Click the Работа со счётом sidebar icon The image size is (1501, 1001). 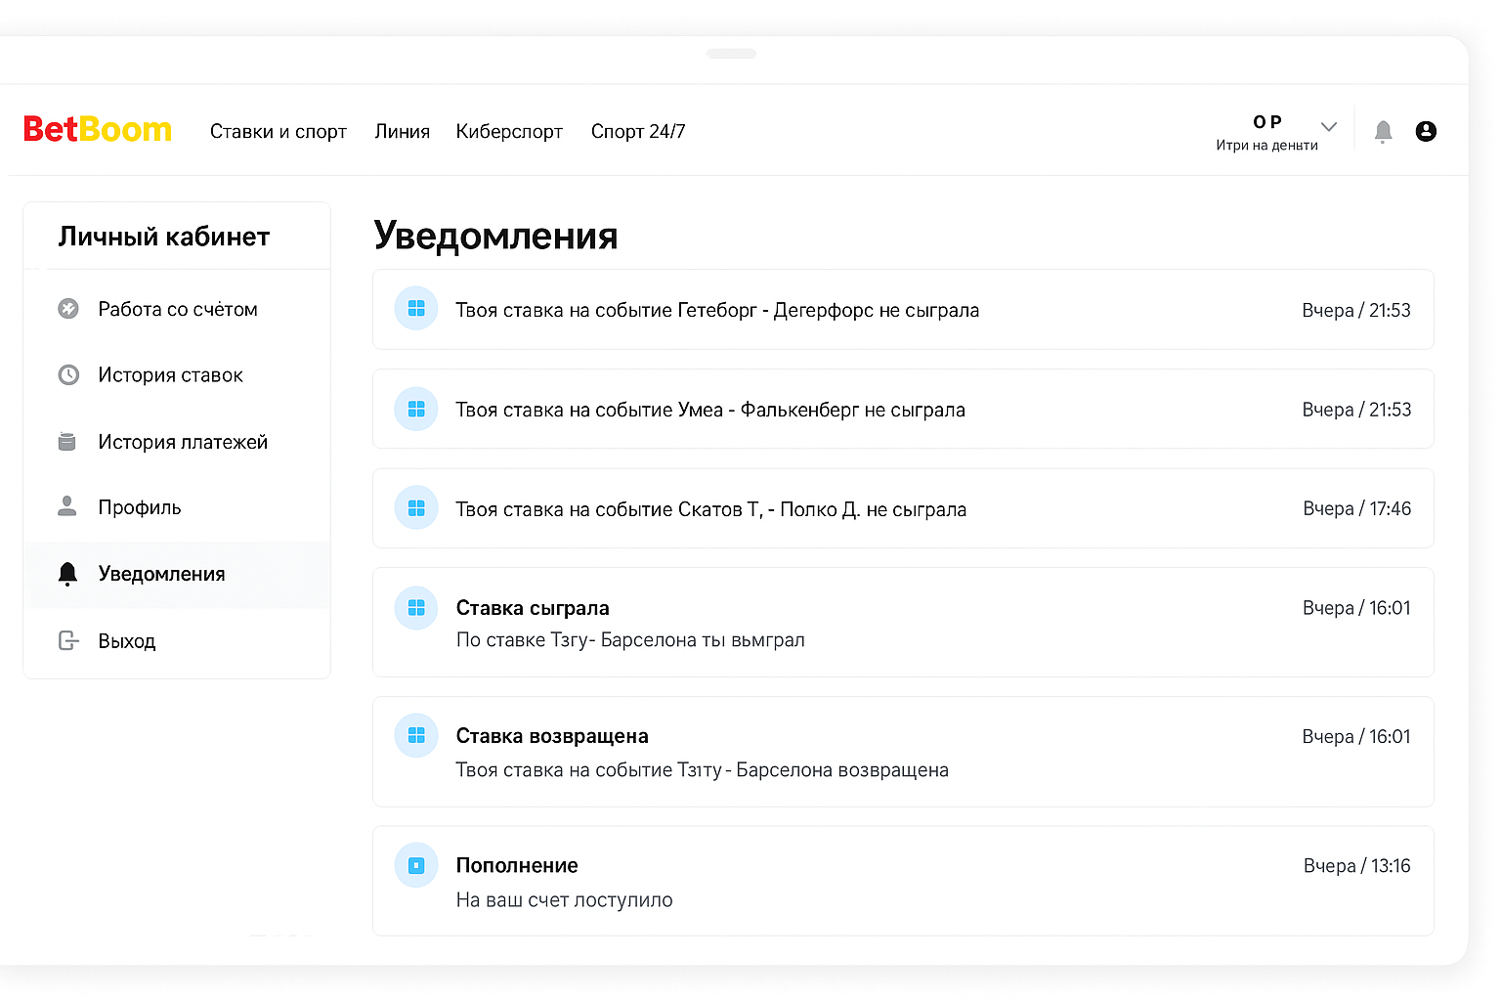click(x=68, y=309)
